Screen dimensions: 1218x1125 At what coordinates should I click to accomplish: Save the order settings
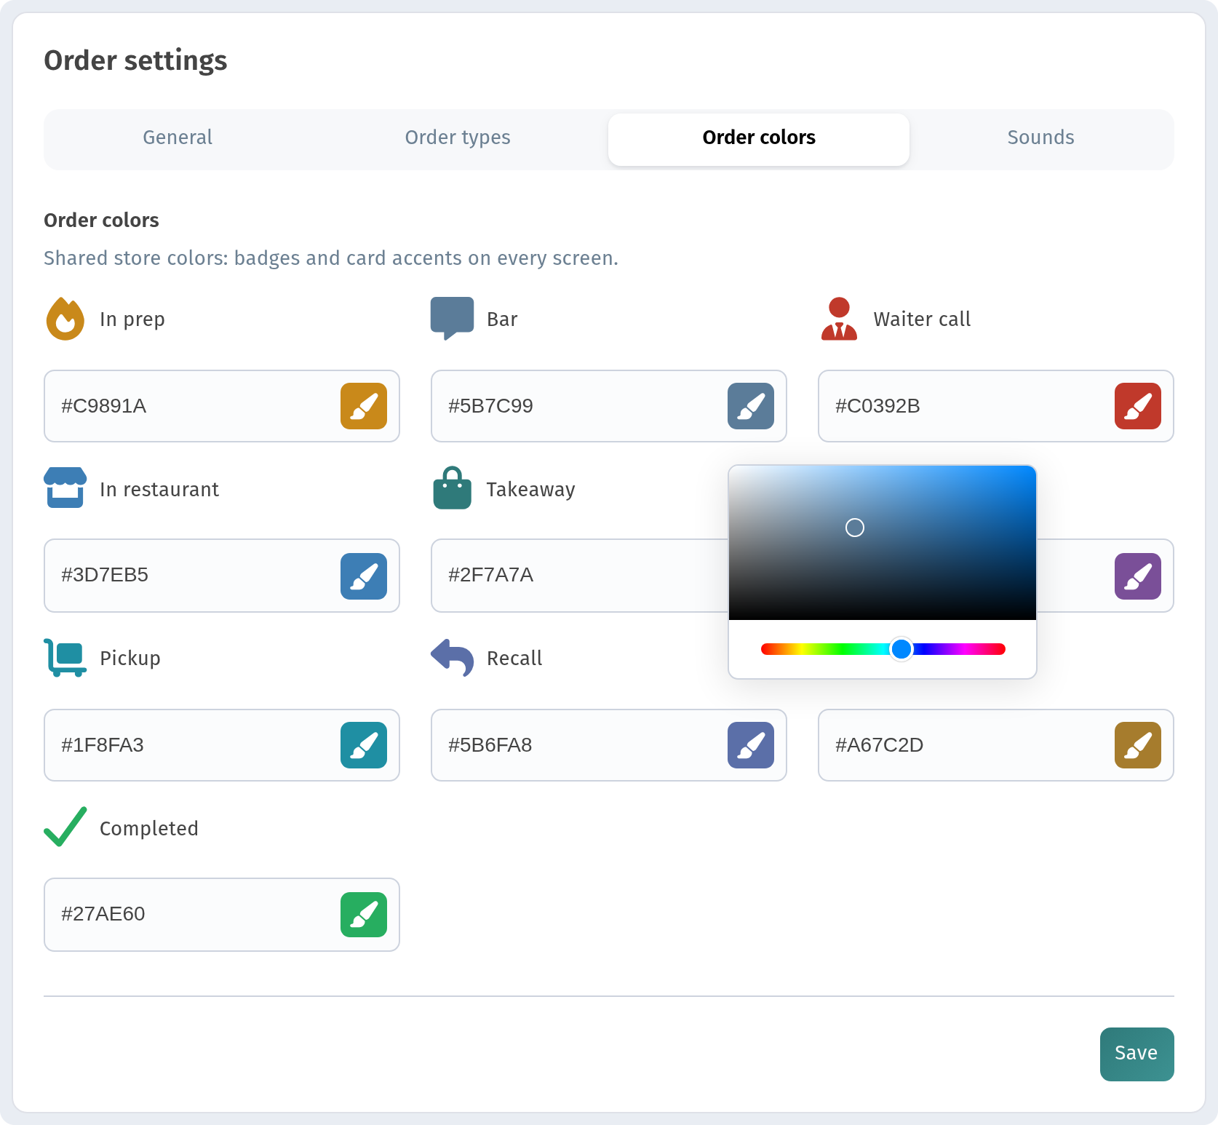[x=1137, y=1054]
